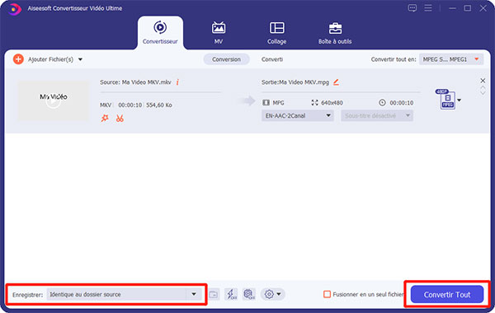
Task: Select the Converti sub-tab
Action: (271, 59)
